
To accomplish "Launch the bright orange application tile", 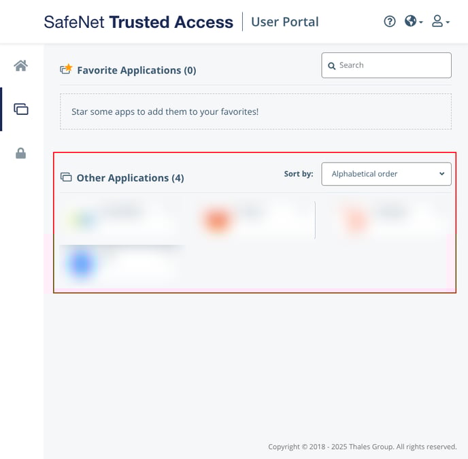I will [216, 220].
